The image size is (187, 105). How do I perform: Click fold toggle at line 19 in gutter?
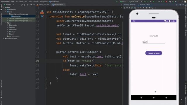pyautogui.click(x=46, y=52)
